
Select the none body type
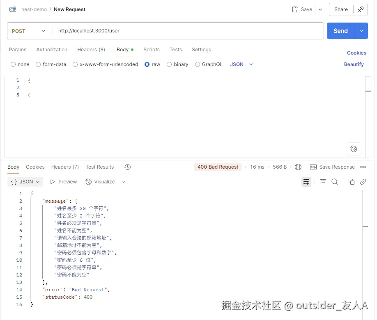coord(13,64)
